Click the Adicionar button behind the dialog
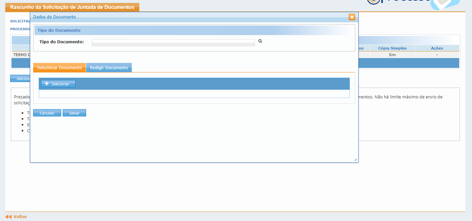 (x=20, y=79)
